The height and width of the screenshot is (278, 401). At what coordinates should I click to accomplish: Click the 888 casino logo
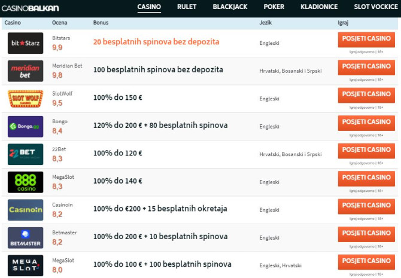click(25, 182)
